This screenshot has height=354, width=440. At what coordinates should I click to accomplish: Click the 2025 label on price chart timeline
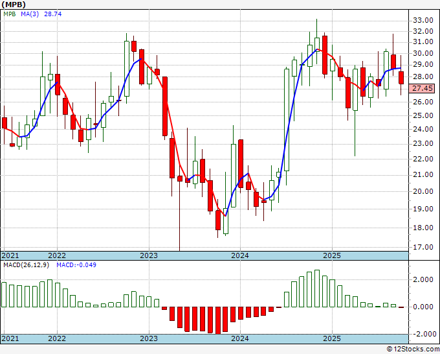pos(332,255)
